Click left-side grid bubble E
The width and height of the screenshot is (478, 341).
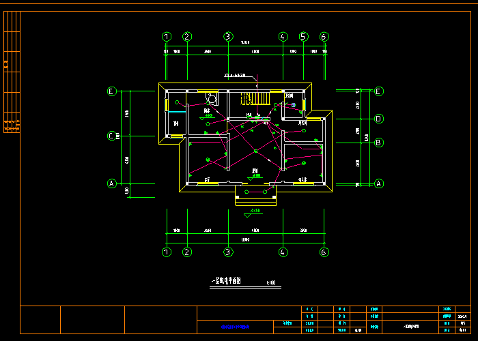[111, 91]
